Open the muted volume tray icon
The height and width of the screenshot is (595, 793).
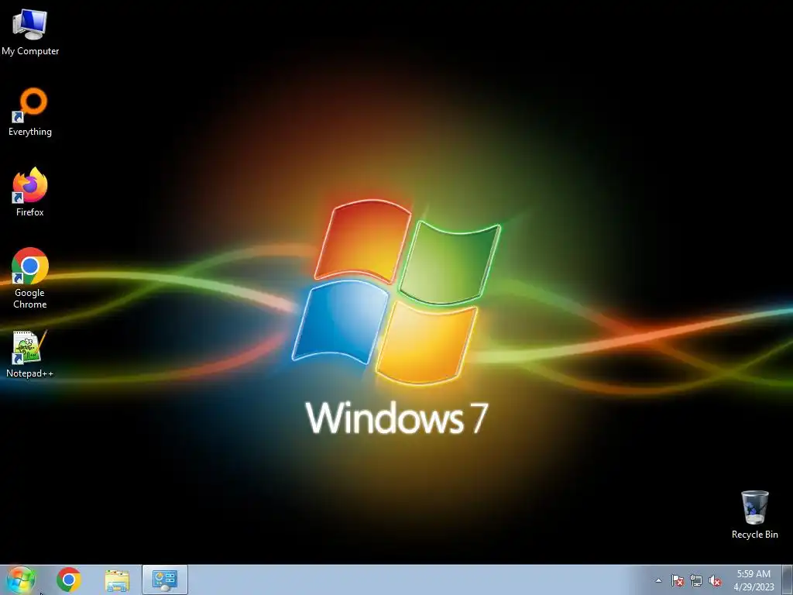[715, 580]
